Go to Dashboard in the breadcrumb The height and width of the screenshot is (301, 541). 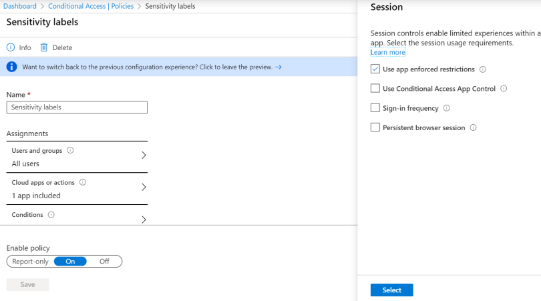click(x=19, y=6)
